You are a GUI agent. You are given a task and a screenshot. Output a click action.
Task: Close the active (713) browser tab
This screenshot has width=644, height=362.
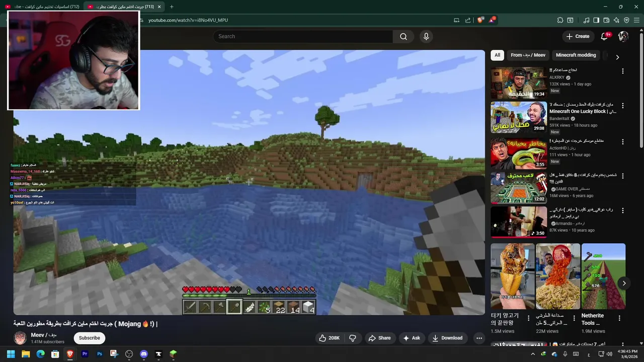[x=159, y=7]
